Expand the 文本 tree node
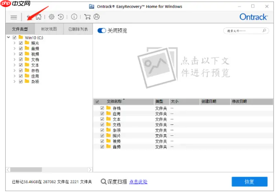This screenshot has height=193, width=278. pos(15,65)
